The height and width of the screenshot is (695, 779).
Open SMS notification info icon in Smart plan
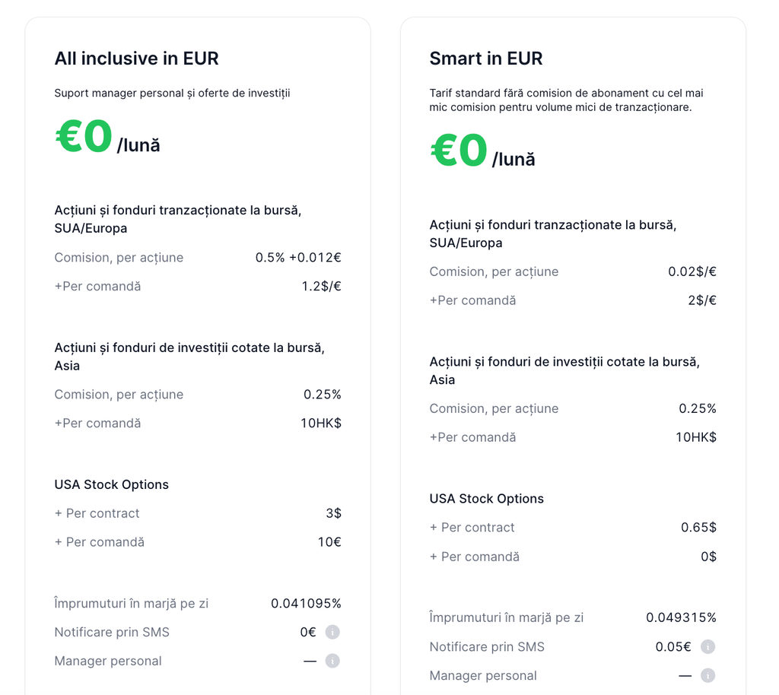pos(707,647)
